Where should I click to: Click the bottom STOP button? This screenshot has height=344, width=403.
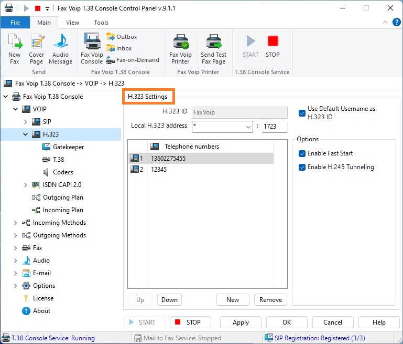[x=190, y=322]
